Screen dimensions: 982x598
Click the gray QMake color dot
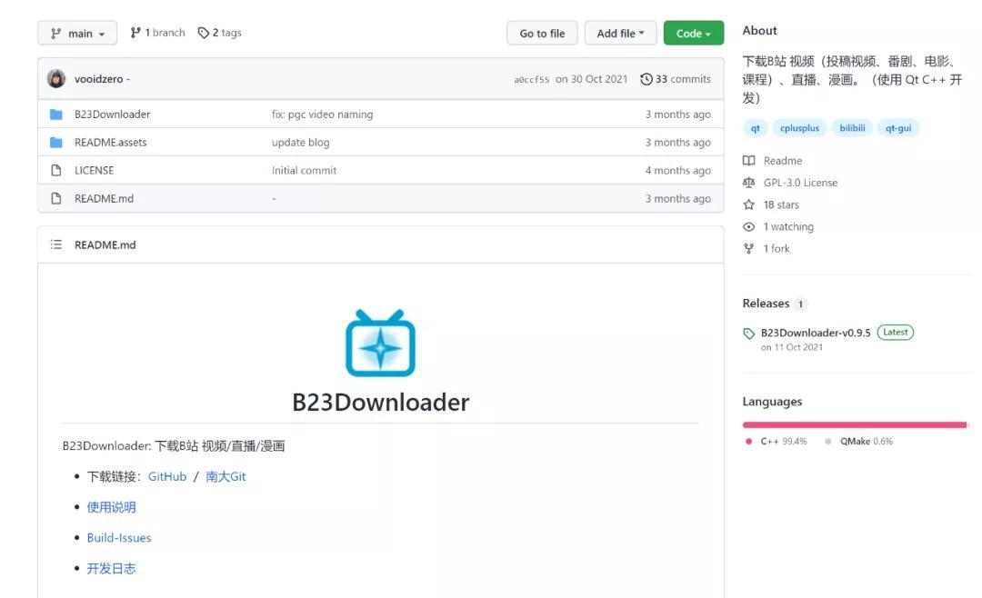828,442
